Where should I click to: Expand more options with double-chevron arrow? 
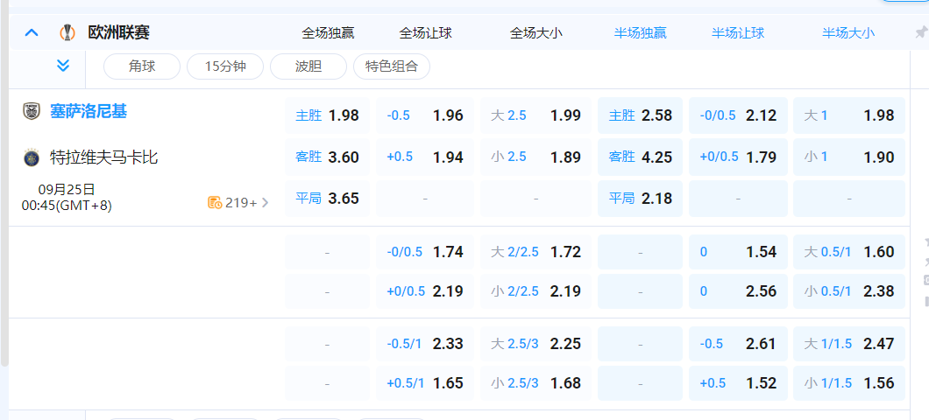62,66
